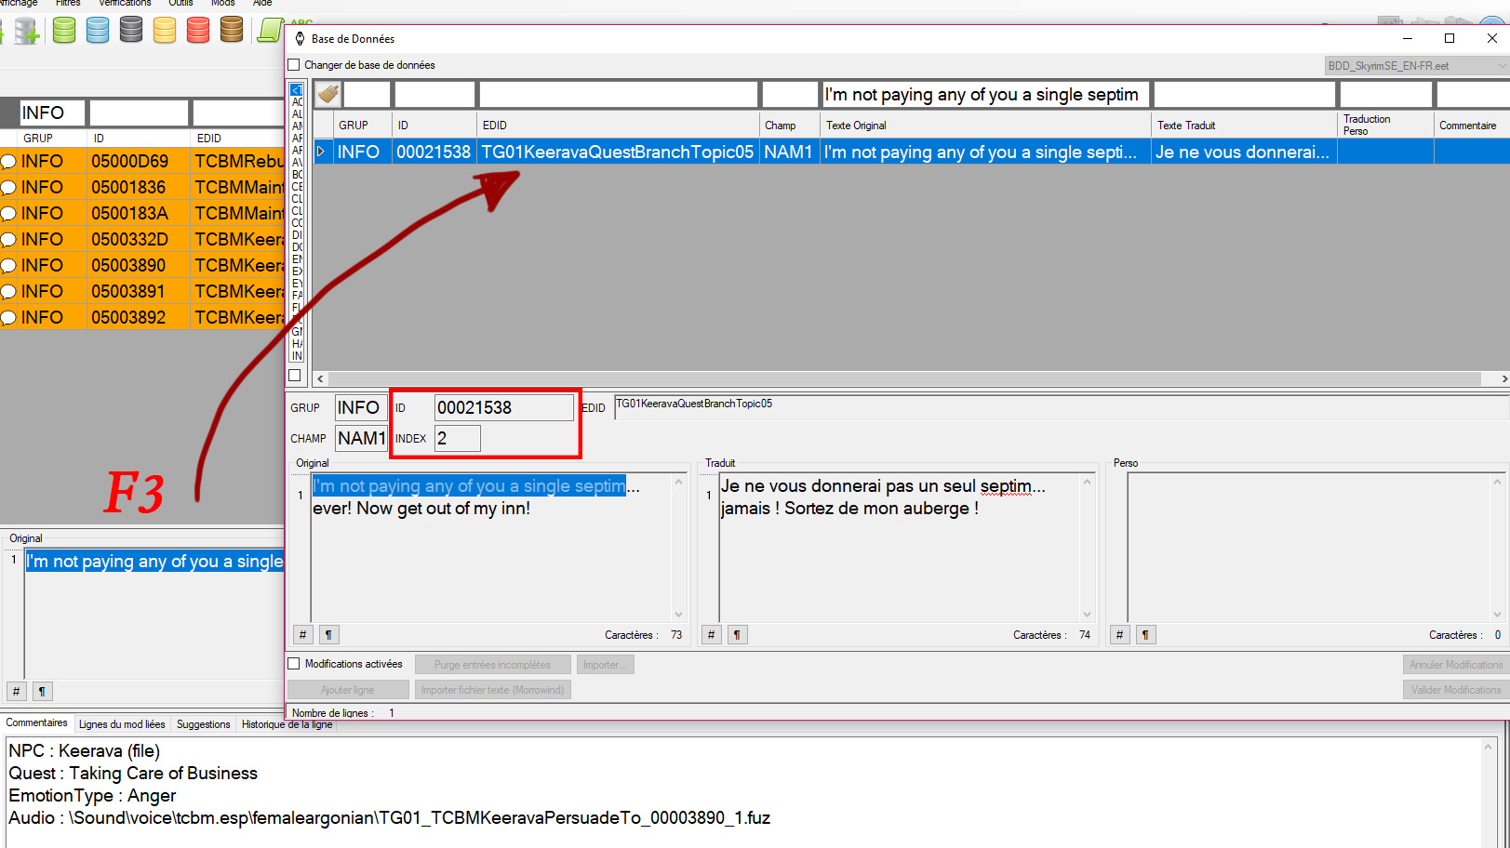The width and height of the screenshot is (1510, 848).
Task: Sort by the Champ column header
Action: coord(789,126)
